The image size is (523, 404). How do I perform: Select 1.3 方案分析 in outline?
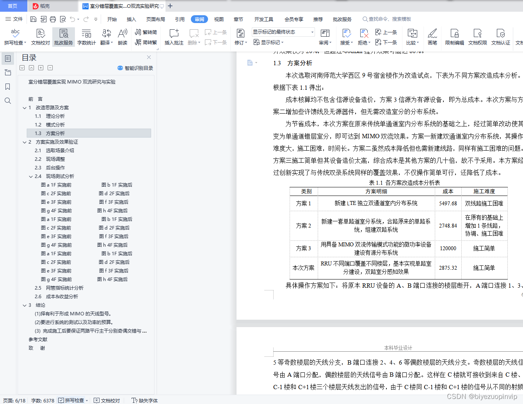coord(89,133)
